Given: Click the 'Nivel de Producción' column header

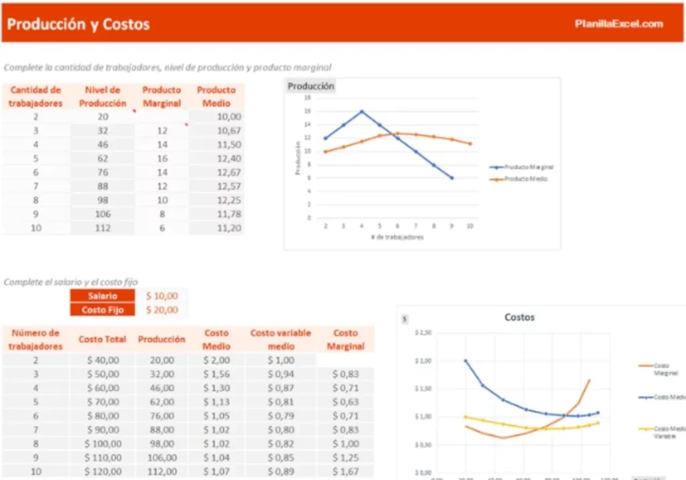Looking at the screenshot, I should (x=102, y=96).
